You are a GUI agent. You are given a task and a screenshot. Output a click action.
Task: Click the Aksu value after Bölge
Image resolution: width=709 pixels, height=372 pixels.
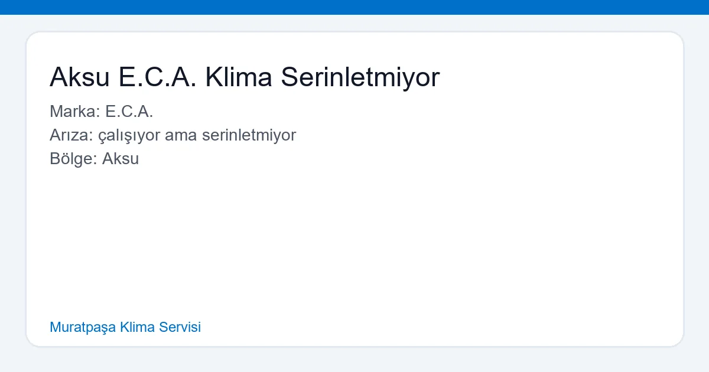coord(121,159)
